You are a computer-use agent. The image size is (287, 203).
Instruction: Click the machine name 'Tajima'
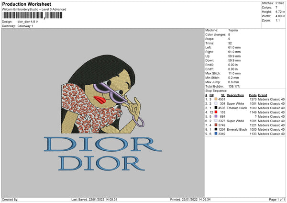(233, 30)
